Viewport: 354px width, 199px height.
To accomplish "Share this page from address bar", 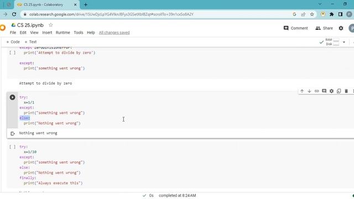I will tap(303, 14).
